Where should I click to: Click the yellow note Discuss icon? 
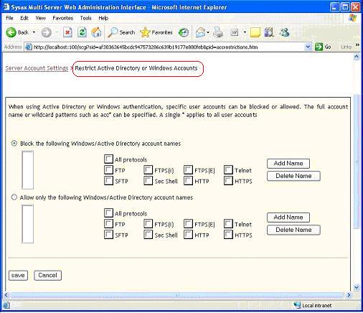[255, 32]
